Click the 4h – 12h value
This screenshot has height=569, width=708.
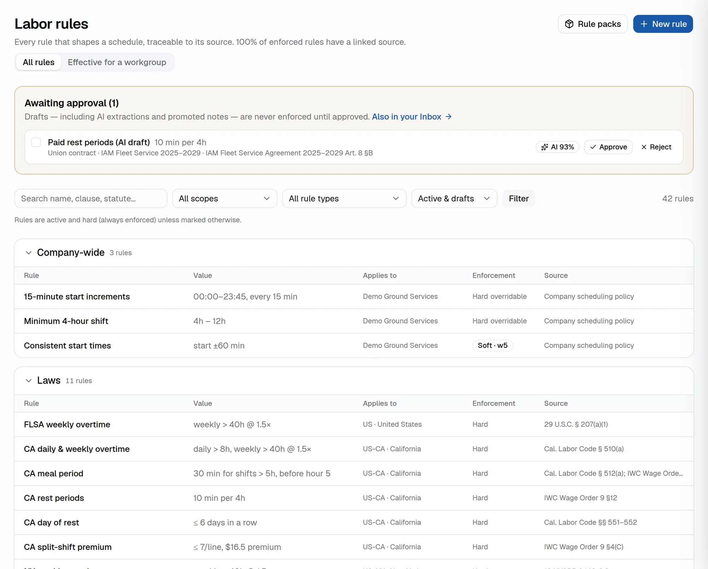click(209, 321)
